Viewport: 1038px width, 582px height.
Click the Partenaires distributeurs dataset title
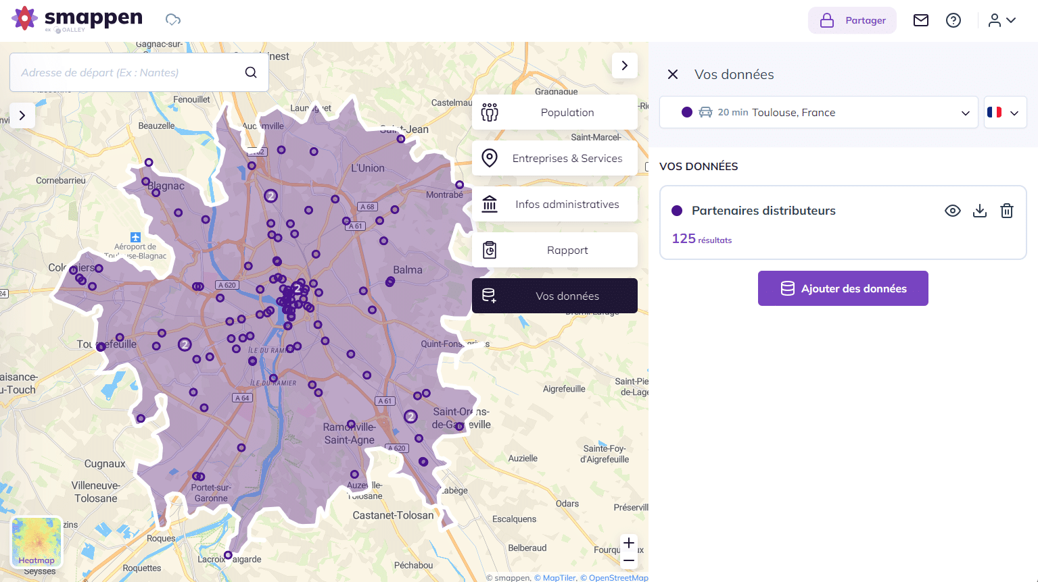point(763,211)
